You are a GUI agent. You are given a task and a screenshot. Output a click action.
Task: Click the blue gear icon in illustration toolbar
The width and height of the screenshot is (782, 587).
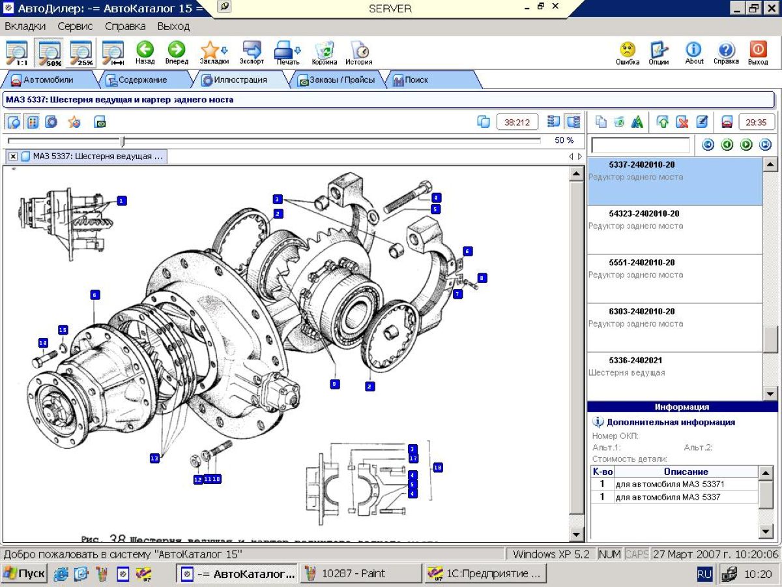[x=51, y=122]
